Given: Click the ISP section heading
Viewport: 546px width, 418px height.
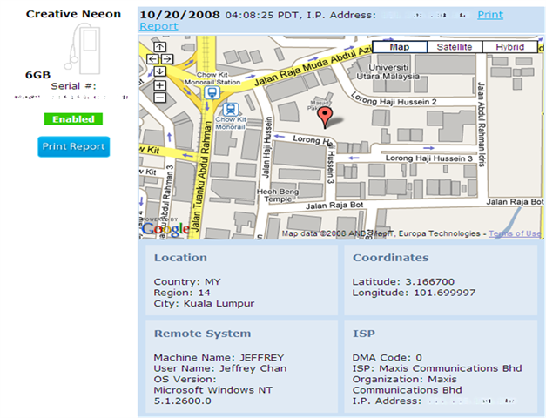Looking at the screenshot, I should tap(364, 334).
